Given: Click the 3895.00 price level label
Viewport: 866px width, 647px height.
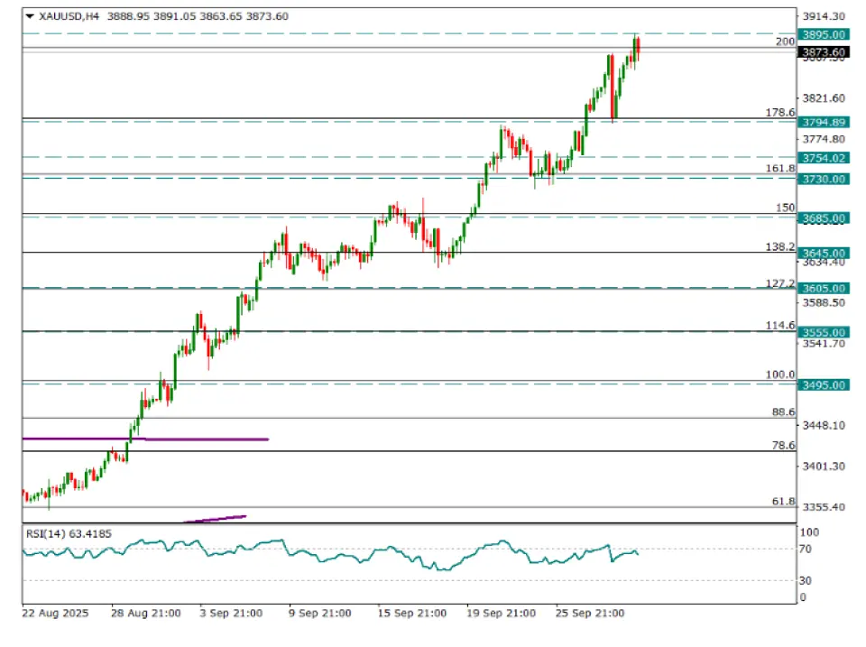Looking at the screenshot, I should (x=824, y=34).
